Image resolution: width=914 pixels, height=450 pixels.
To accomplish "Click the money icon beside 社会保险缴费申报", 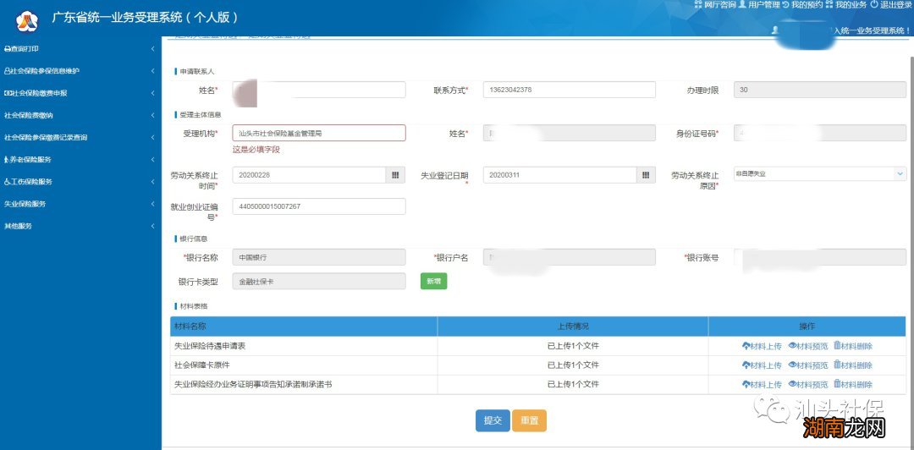I will [7, 93].
